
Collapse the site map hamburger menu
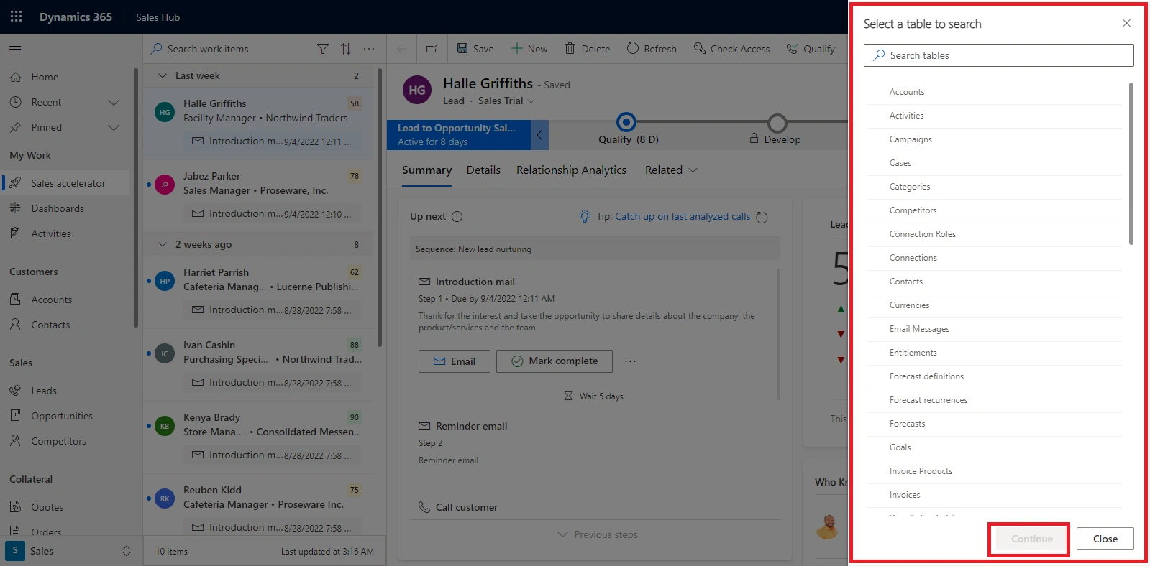click(x=15, y=49)
